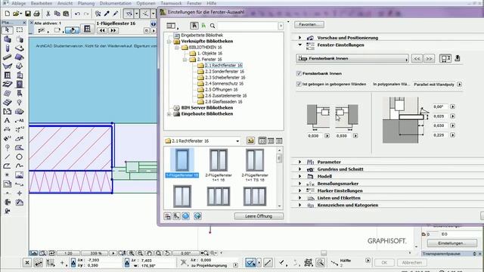Image resolution: width=484 pixels, height=272 pixels.
Task: Select the Arrow tool in toolbox
Action: (x=8, y=30)
